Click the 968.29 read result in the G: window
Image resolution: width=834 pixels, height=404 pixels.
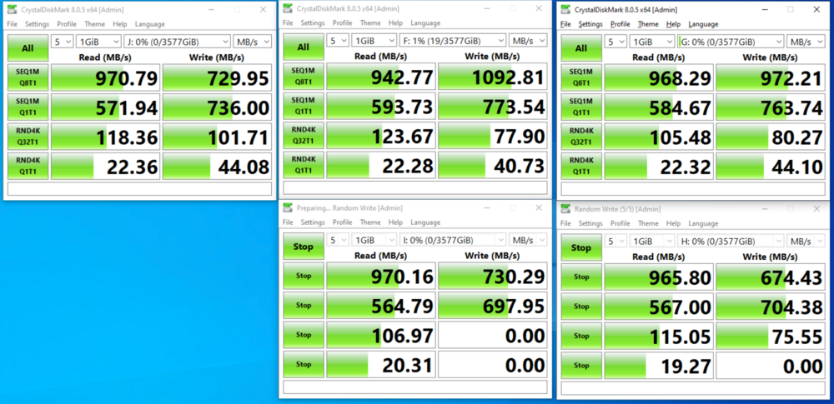tap(659, 78)
